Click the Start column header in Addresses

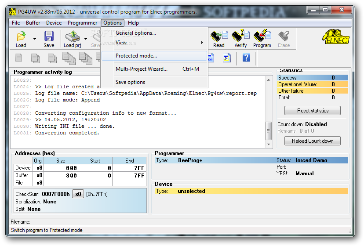tap(95, 161)
